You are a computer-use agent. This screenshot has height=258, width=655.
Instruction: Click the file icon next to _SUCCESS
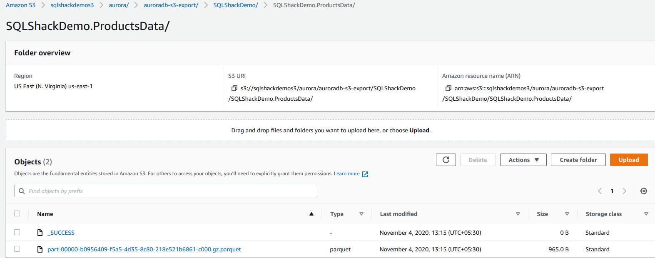point(40,233)
